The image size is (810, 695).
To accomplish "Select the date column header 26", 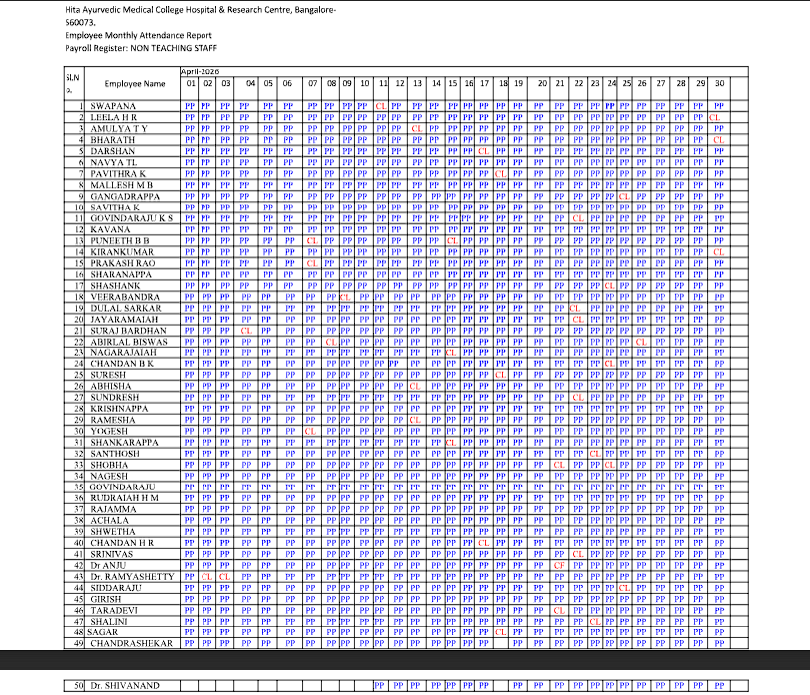I will [x=642, y=83].
